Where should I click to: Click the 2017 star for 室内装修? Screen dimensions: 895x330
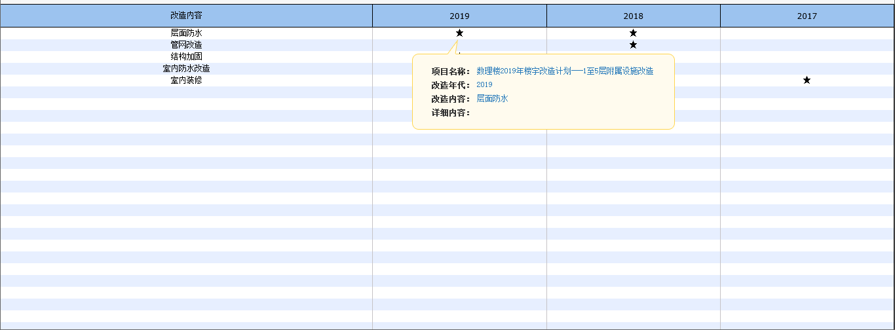pyautogui.click(x=807, y=80)
